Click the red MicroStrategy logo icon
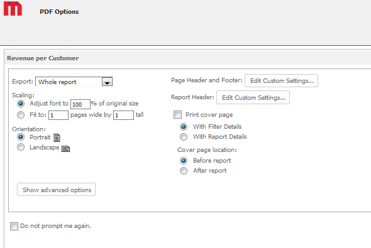 [13, 9]
